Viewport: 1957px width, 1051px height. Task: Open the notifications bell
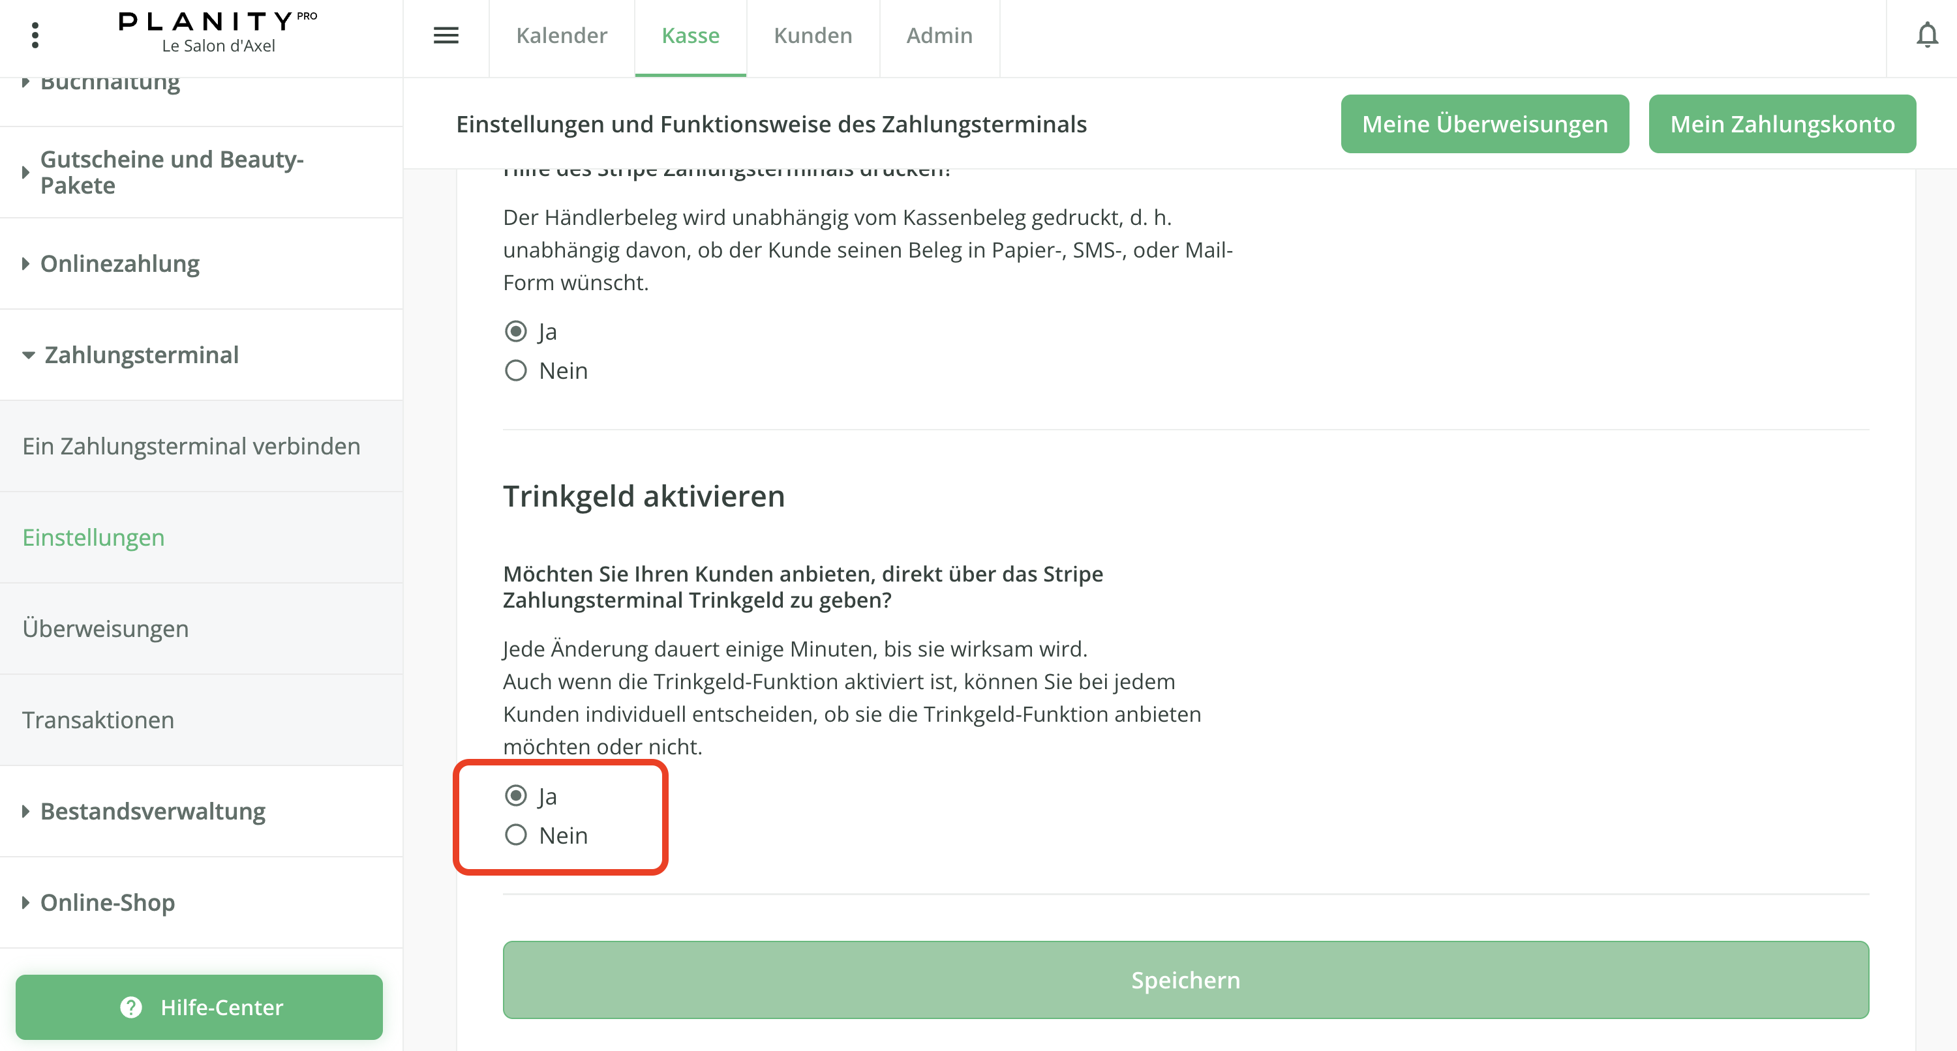1926,35
